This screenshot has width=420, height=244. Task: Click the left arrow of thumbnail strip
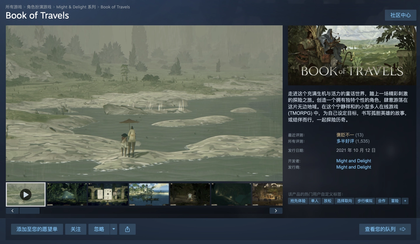point(12,210)
